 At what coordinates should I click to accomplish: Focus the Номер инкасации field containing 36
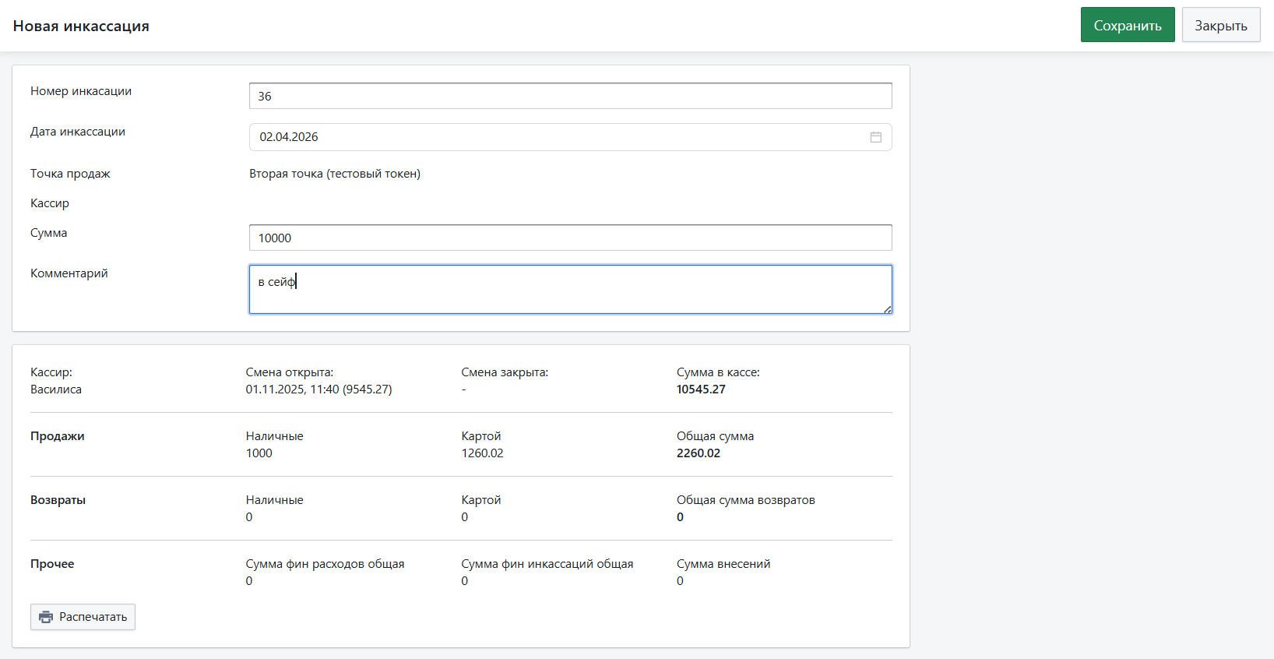tap(570, 96)
